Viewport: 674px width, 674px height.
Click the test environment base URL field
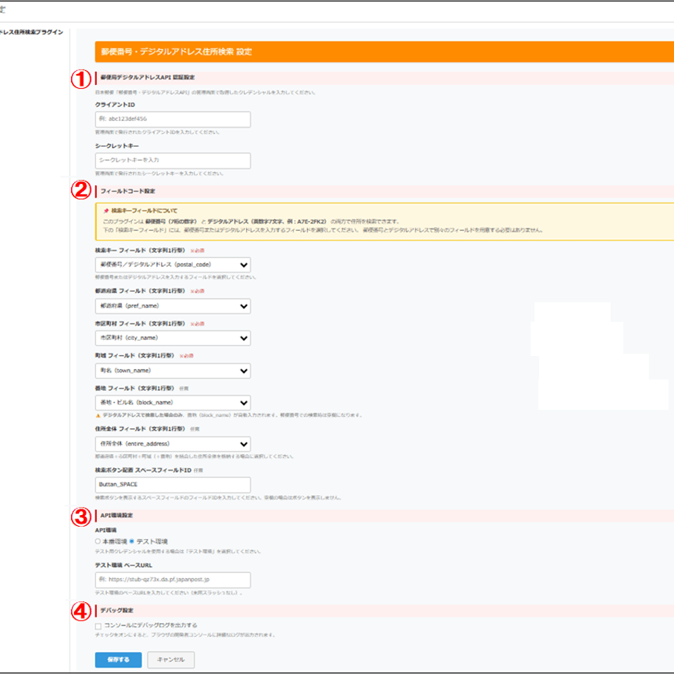point(173,580)
